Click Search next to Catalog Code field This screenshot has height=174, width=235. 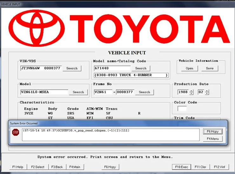coord(141,68)
